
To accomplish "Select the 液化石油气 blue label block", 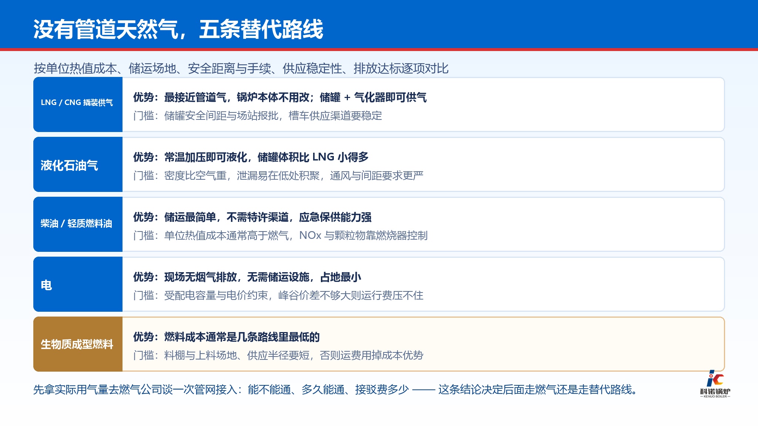I will [78, 164].
